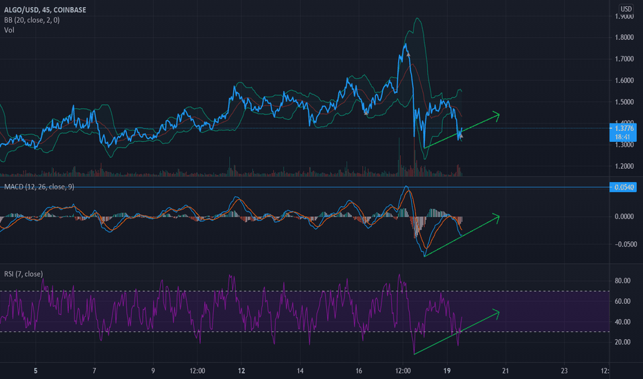Click the date label 14 on time axis
This screenshot has width=643, height=379.
300,371
